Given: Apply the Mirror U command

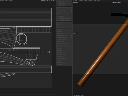Looking at the screenshot, I should [x=64, y=29].
